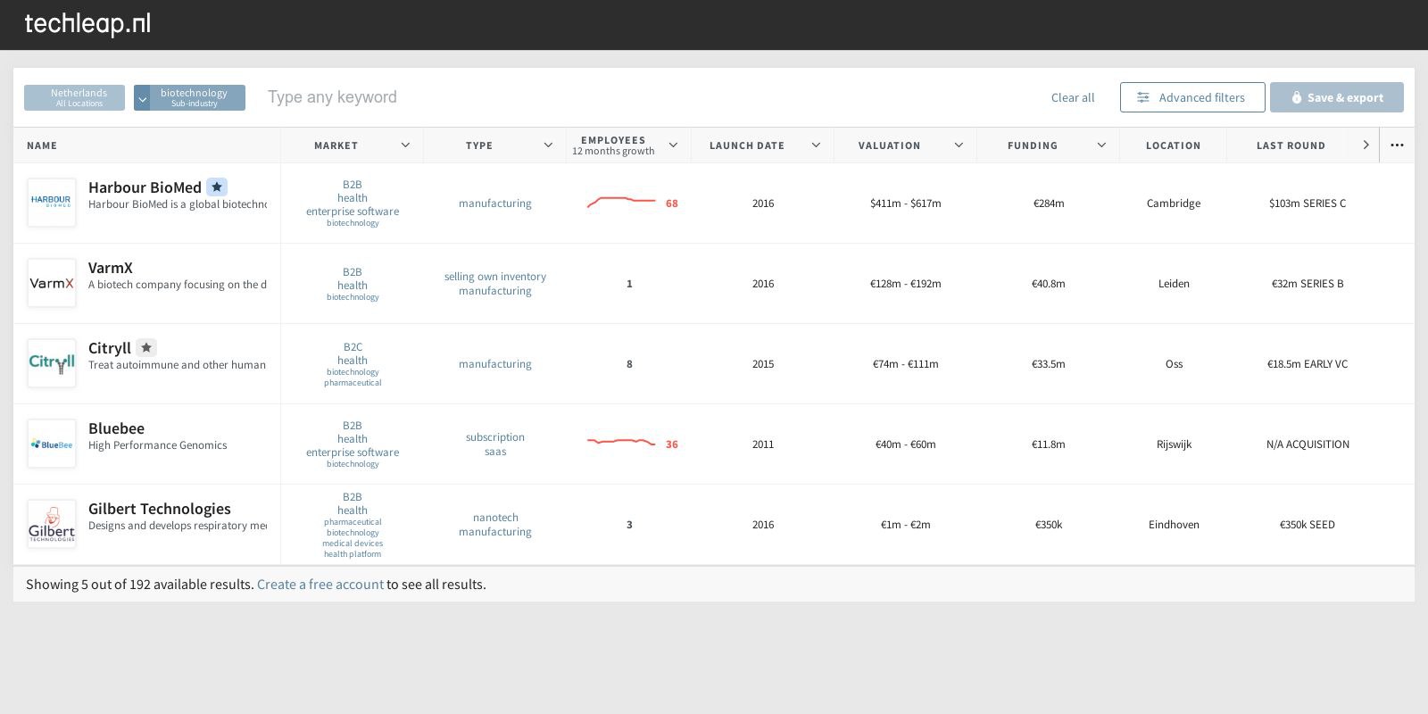
Task: Click the €40m - €60m valuation cell
Action: click(x=906, y=444)
